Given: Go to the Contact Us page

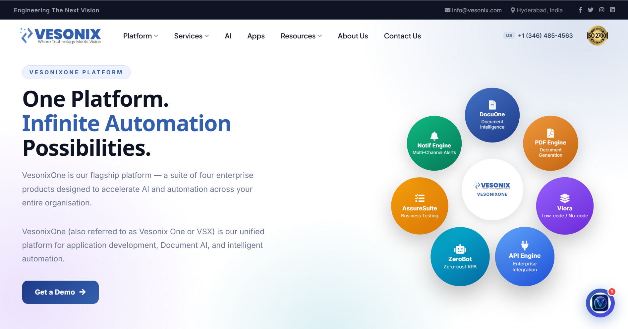Looking at the screenshot, I should click(x=402, y=36).
